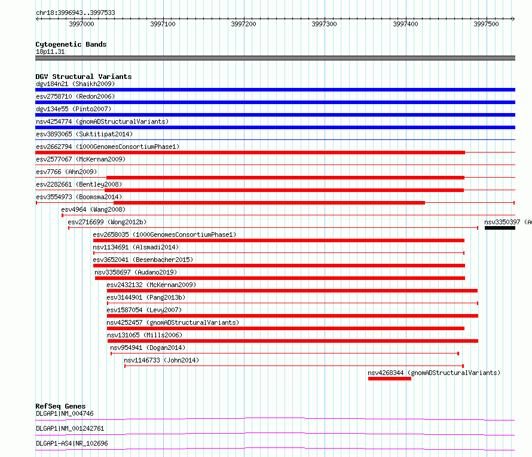
Task: Open esv2662794 1000Genomes variant label
Action: [x=108, y=147]
